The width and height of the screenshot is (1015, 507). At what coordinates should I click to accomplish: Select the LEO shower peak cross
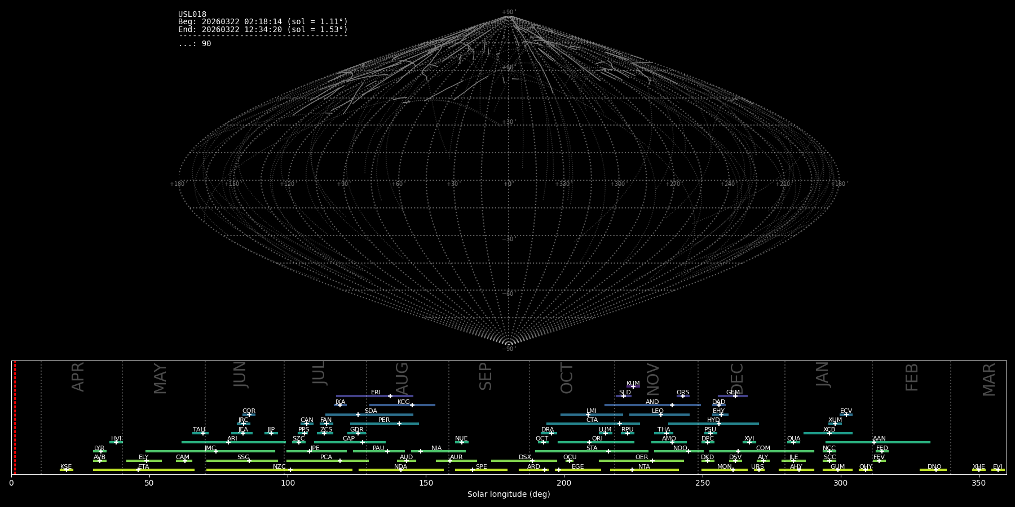(661, 415)
